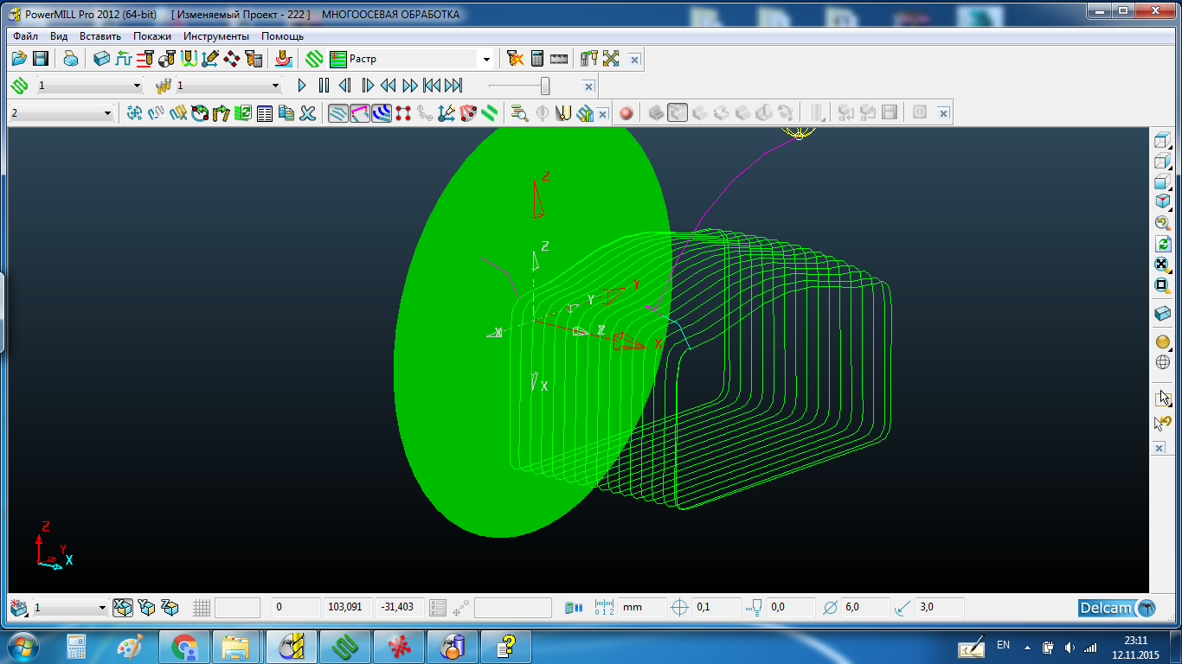Viewport: 1182px width, 664px height.
Task: Click the Refresh view icon
Action: [x=1163, y=245]
